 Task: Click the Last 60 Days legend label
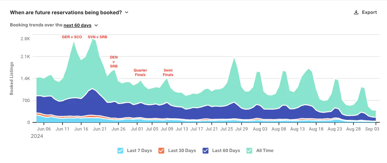[226, 150]
